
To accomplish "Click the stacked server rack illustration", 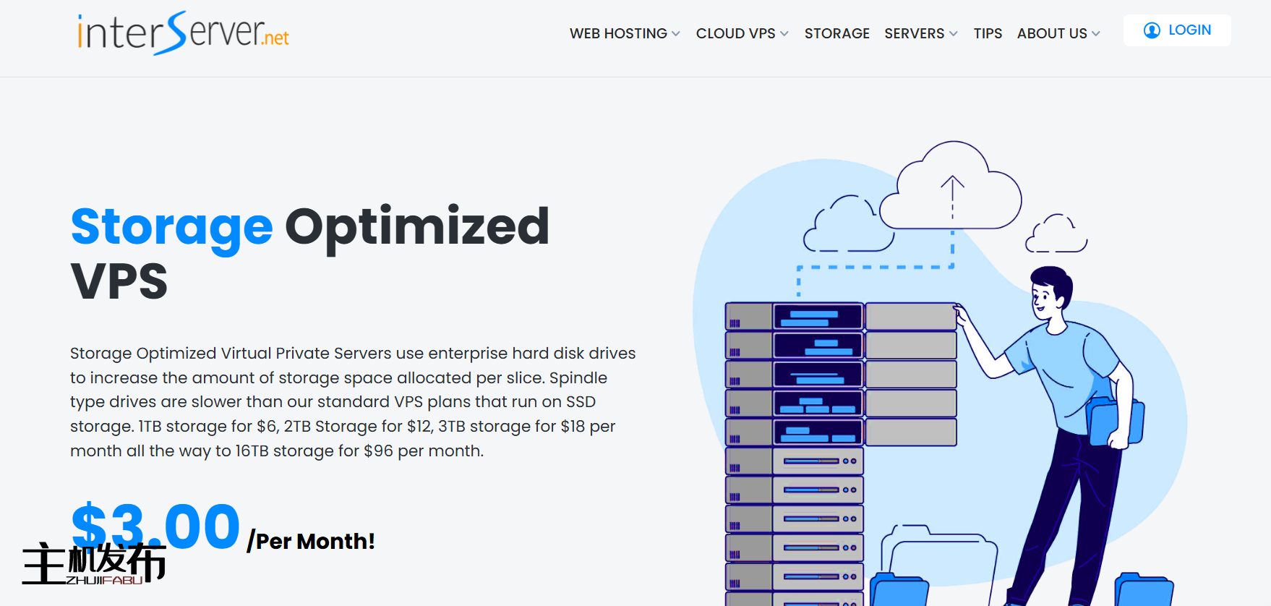I will [x=795, y=448].
